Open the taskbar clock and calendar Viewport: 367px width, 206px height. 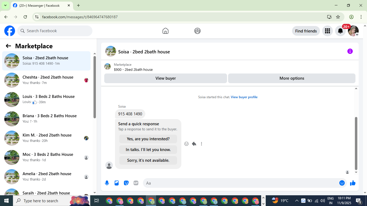coord(344,201)
